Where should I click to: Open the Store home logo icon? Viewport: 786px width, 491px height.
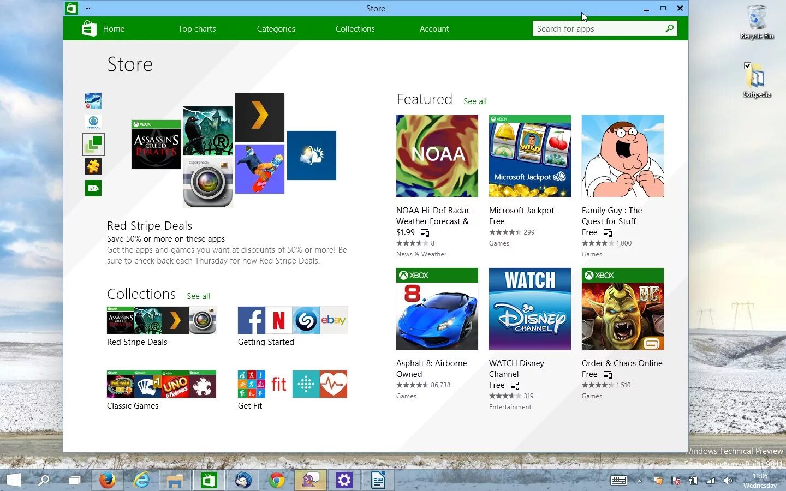[x=89, y=28]
